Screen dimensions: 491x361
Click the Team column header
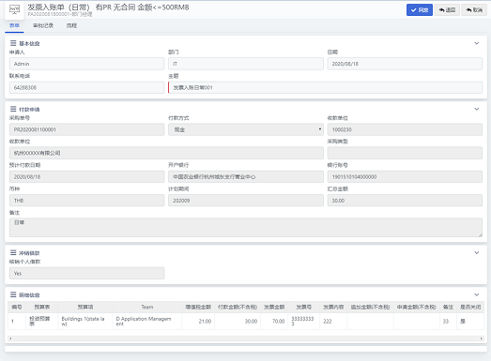(x=147, y=308)
